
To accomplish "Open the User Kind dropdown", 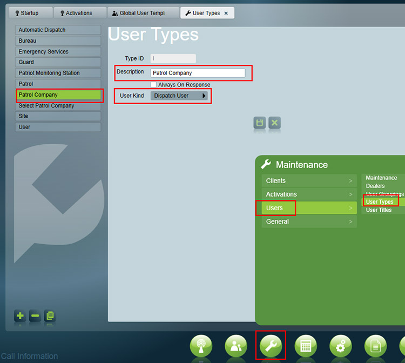I will click(179, 96).
